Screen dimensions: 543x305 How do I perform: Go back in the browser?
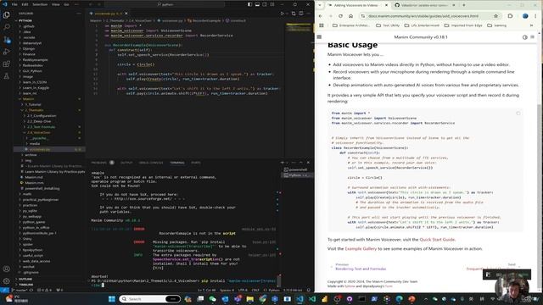pos(321,16)
